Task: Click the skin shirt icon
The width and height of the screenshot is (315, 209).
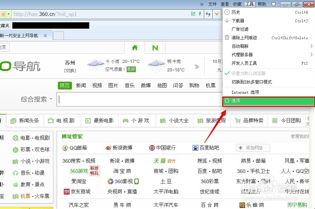Action: 273,4
